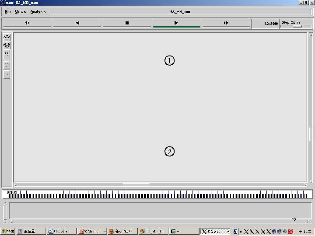
Task: Click the first X server tray icon
Action: (246, 232)
